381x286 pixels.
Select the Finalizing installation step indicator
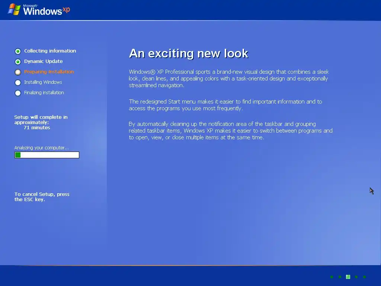tap(18, 93)
